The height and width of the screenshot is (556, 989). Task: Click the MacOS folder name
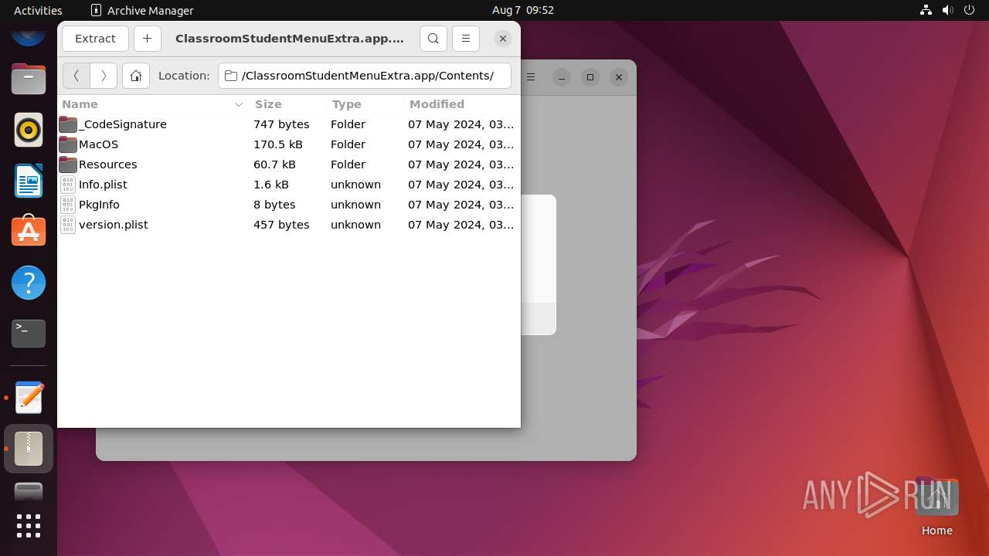(x=99, y=144)
